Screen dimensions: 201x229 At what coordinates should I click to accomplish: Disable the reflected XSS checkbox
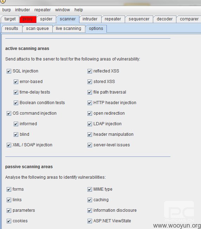[90, 71]
